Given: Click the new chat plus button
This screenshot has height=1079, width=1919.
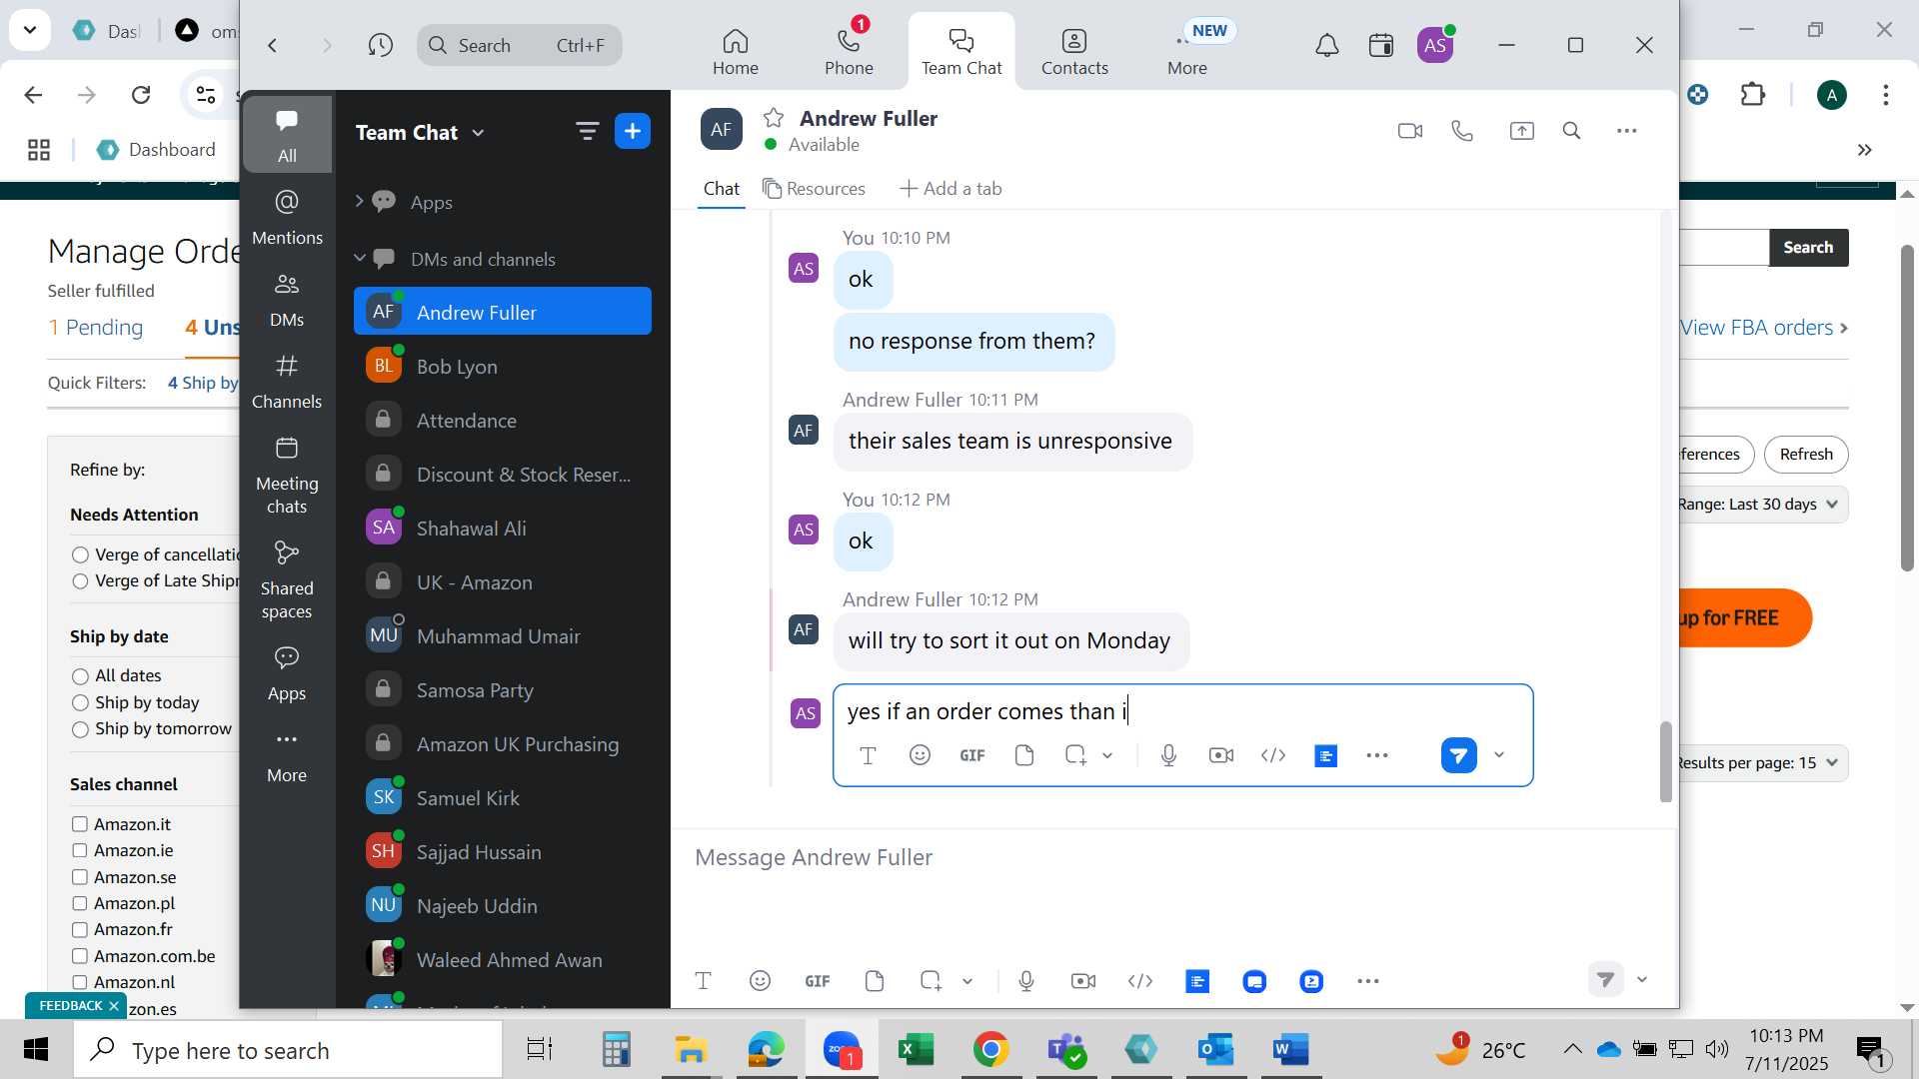Looking at the screenshot, I should pos(632,131).
